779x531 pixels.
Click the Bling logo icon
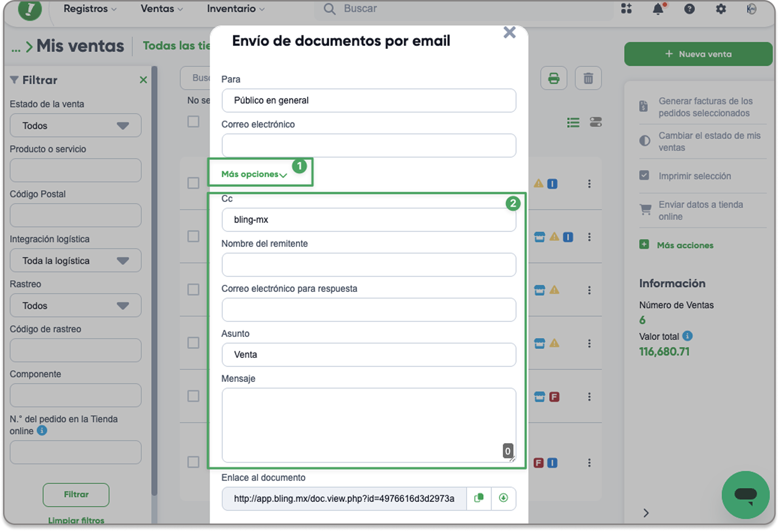click(x=29, y=9)
